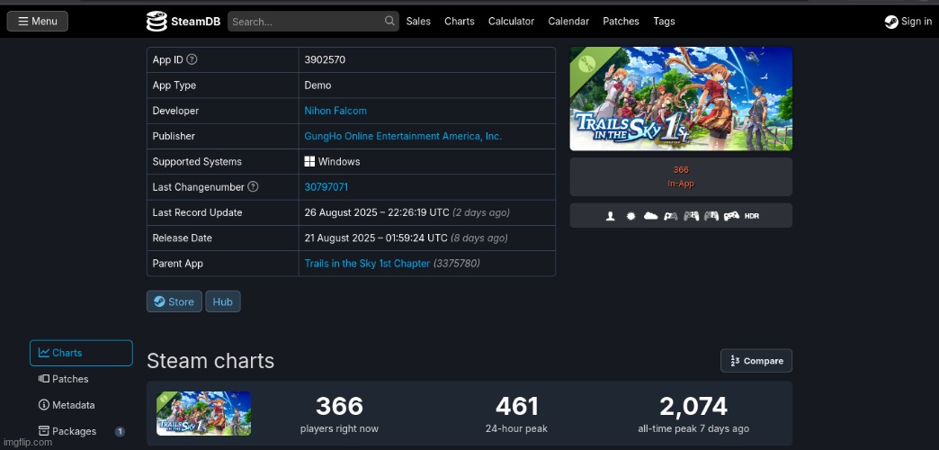Image resolution: width=939 pixels, height=450 pixels.
Task: Open the Store button
Action: 174,301
